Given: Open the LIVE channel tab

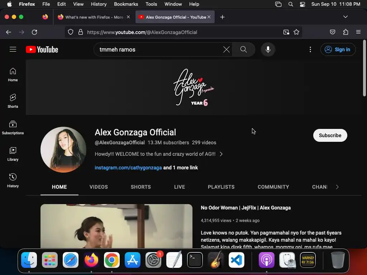Looking at the screenshot, I should click(180, 187).
